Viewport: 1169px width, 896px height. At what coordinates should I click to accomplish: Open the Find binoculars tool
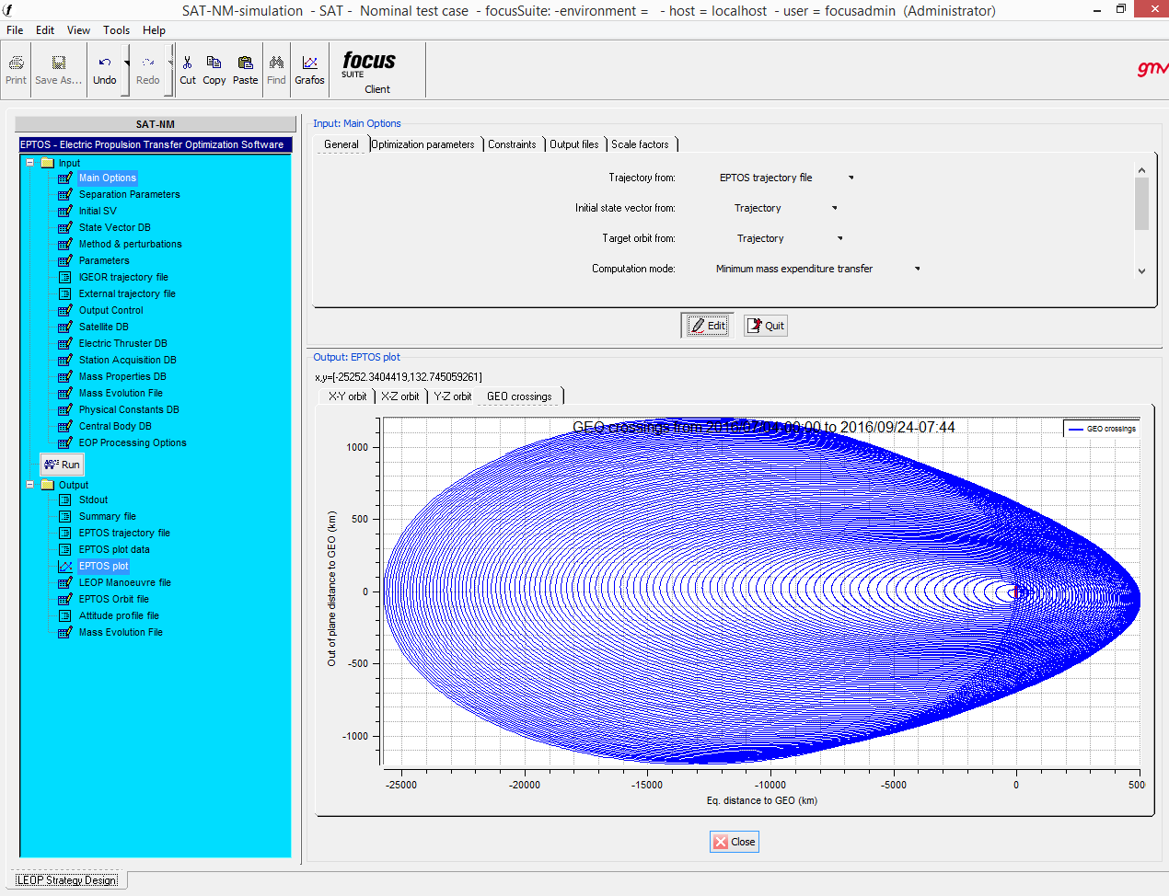point(276,63)
